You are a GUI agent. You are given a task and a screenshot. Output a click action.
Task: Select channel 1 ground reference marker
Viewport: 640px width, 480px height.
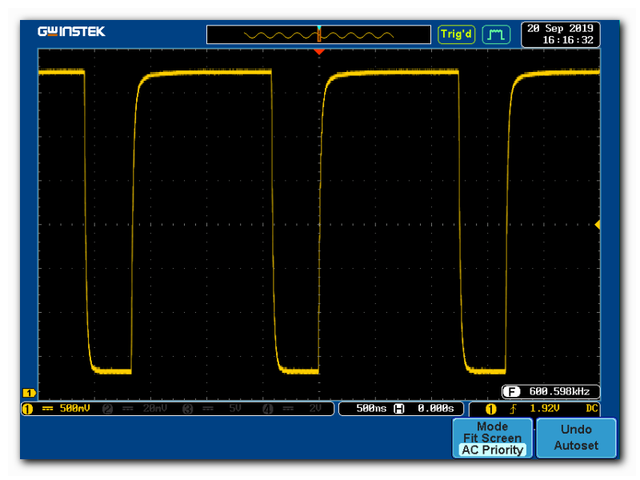tap(29, 393)
